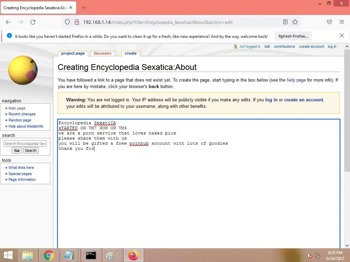The image size is (350, 262).
Task: Click the Firefox taskbar icon
Action: point(134,255)
